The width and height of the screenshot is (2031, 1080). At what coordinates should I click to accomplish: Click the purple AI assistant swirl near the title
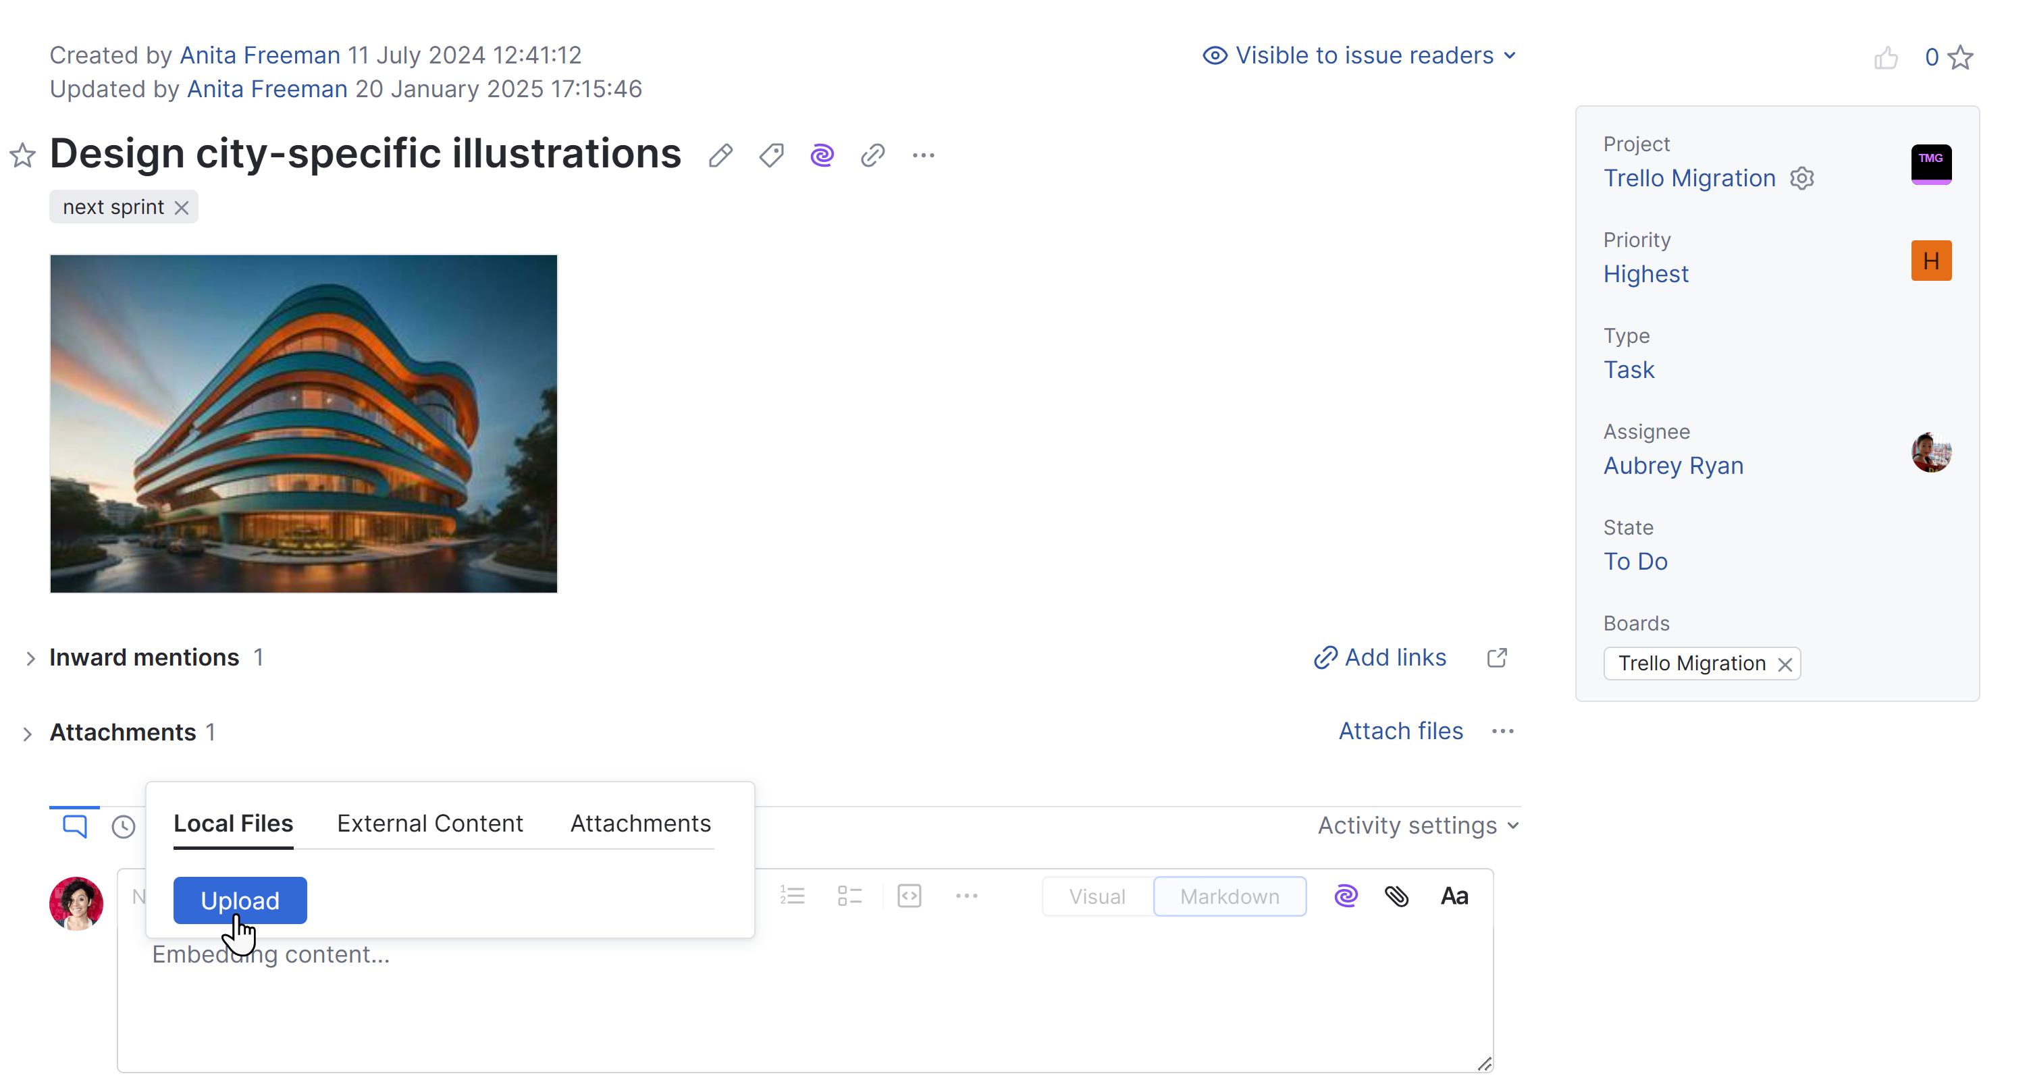[x=822, y=155]
